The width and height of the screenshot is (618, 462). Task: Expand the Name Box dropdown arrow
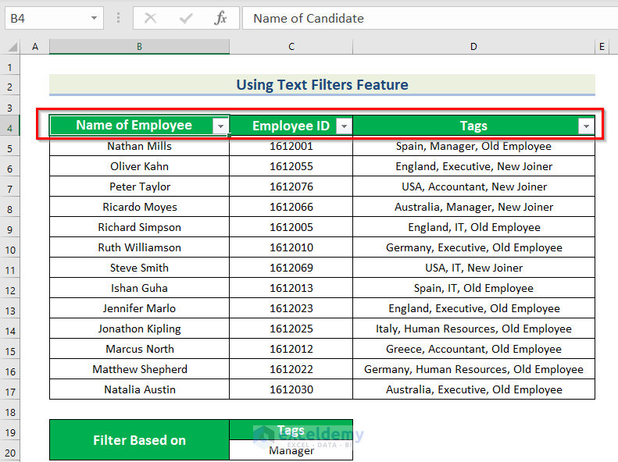coord(95,18)
